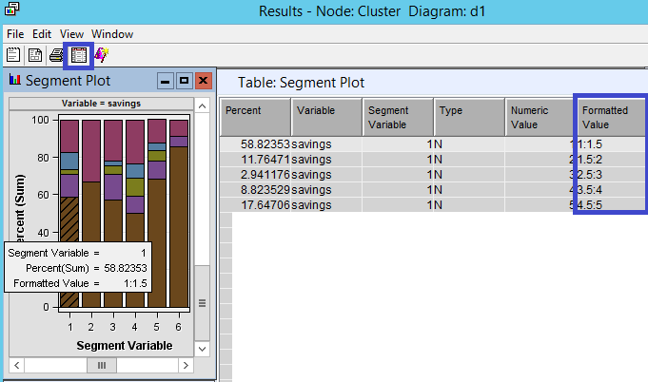Click formatted value 4.5:5 cell
648x382 pixels.
[x=611, y=205]
